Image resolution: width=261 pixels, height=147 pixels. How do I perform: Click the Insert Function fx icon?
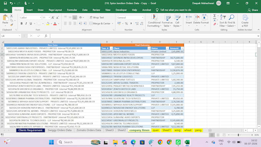click(x=46, y=36)
